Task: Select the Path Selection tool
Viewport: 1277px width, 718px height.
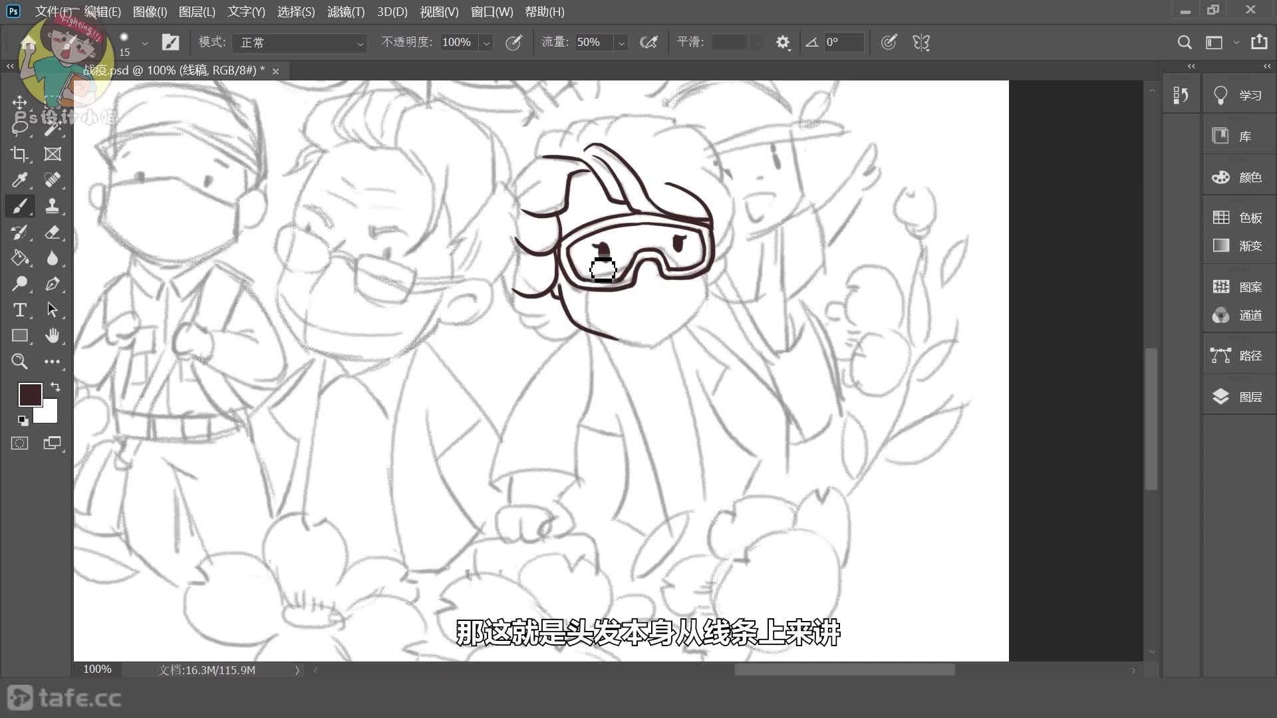Action: tap(53, 310)
